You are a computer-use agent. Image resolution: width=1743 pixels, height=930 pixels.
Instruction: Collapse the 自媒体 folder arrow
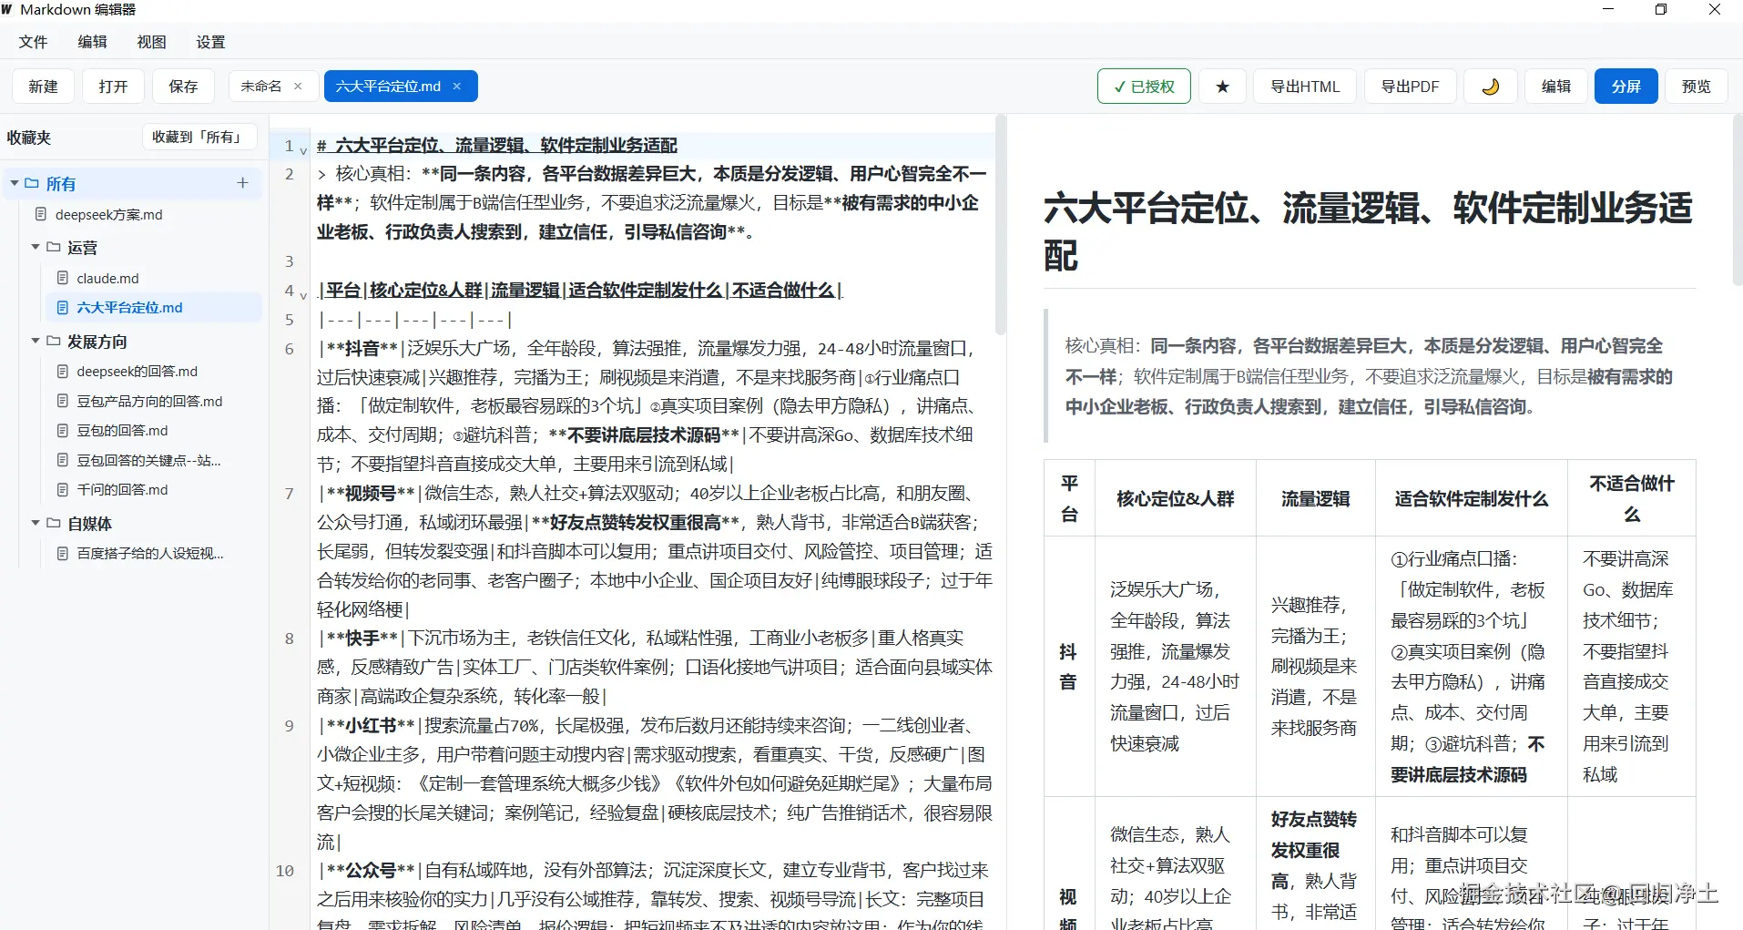(36, 523)
